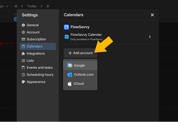Select the Calendars settings tab

38,46
